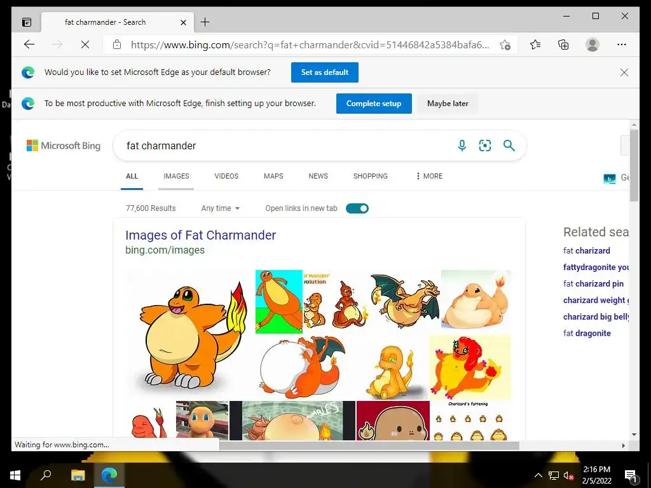The height and width of the screenshot is (488, 651).
Task: Open the Charmander on green background thumbnail
Action: [278, 302]
